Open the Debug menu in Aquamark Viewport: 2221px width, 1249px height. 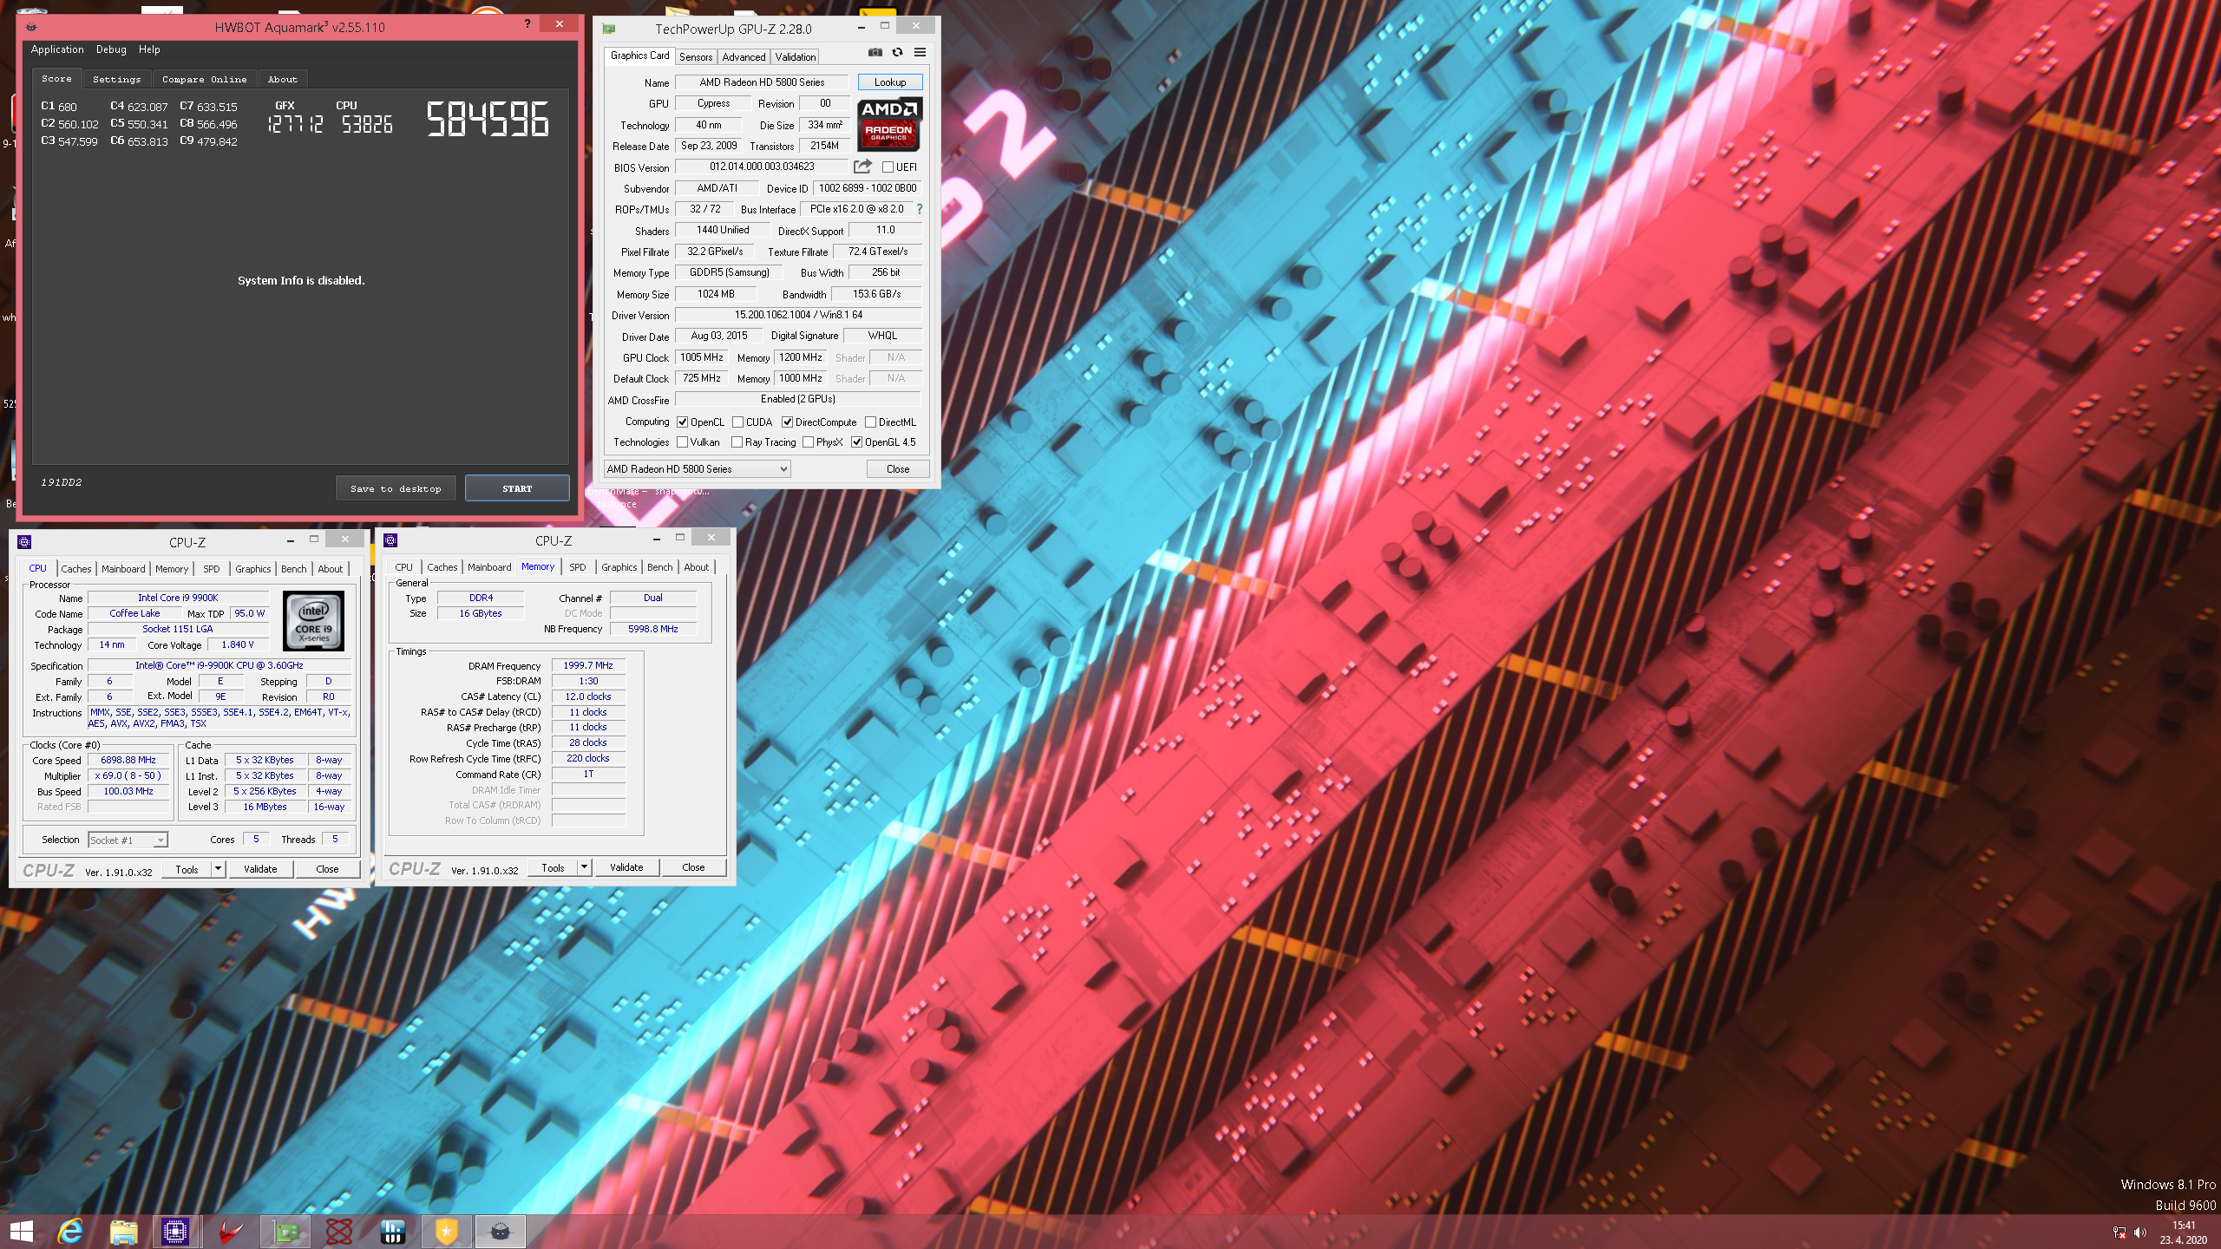(111, 49)
